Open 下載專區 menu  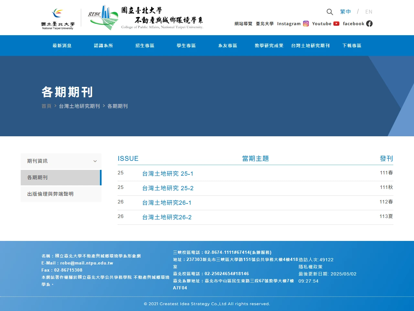[x=352, y=46]
